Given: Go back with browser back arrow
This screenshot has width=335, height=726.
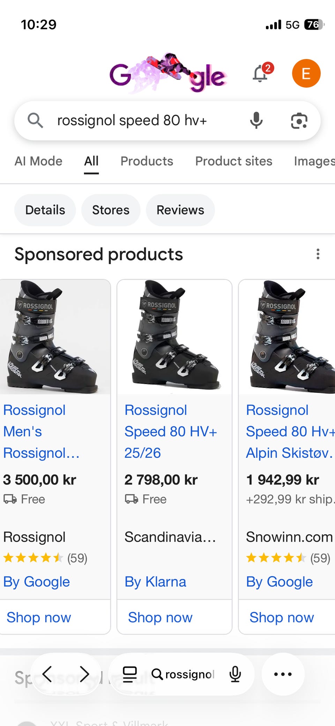Looking at the screenshot, I should [47, 674].
